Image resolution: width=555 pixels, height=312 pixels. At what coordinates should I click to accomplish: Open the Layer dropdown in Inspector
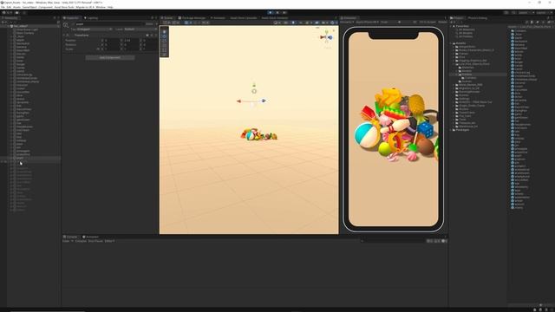140,29
